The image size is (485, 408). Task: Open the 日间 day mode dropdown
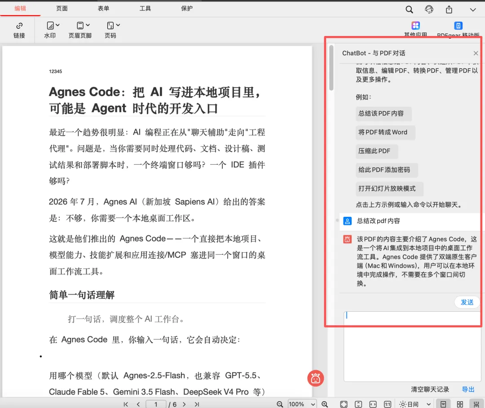tap(415, 404)
